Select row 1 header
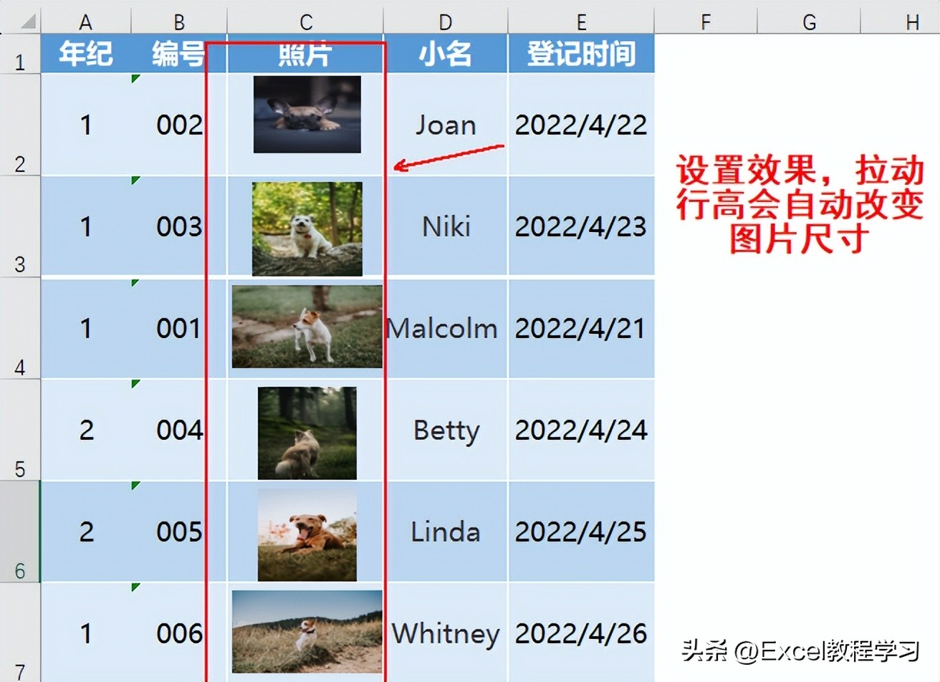Image resolution: width=940 pixels, height=682 pixels. pyautogui.click(x=20, y=54)
